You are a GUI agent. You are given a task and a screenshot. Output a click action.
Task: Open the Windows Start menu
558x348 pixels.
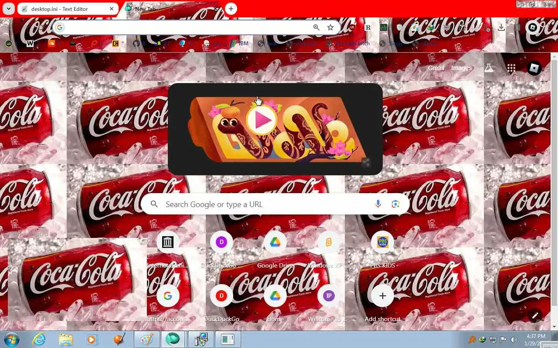pos(12,339)
